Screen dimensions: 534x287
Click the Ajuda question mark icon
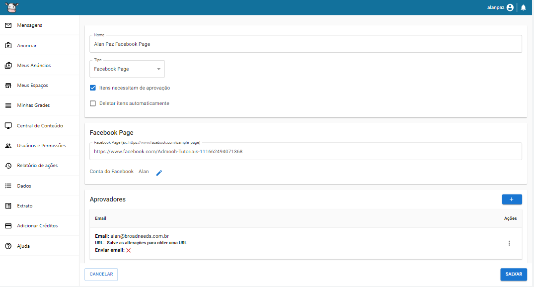tap(8, 246)
